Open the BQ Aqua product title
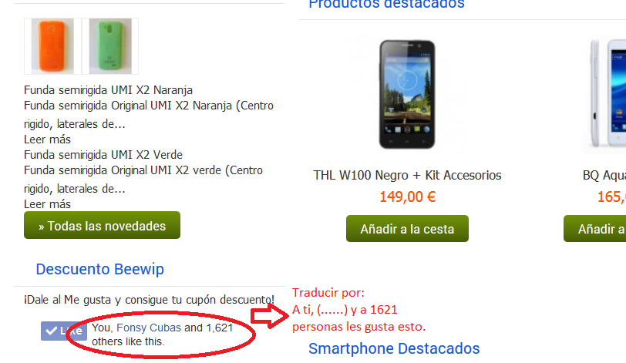Viewport: 626px width, 363px height. pos(604,175)
